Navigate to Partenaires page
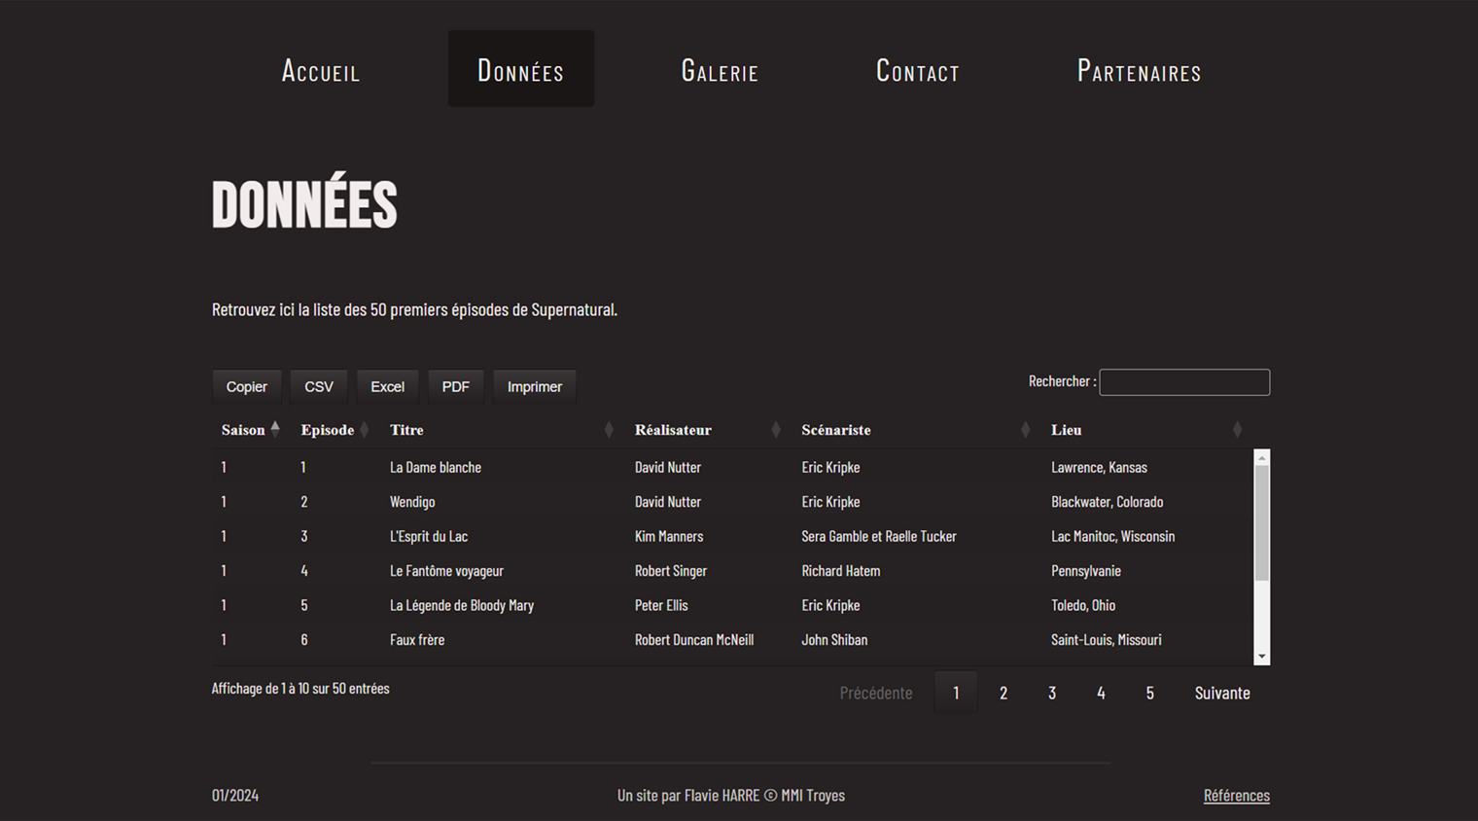This screenshot has width=1478, height=821. [1139, 70]
